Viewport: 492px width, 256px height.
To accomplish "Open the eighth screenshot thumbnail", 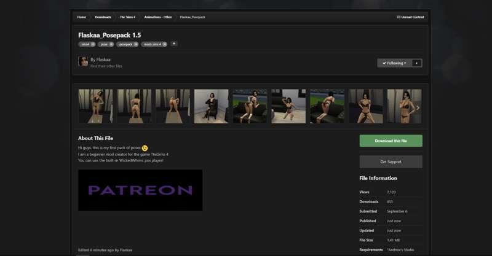I will [366, 106].
